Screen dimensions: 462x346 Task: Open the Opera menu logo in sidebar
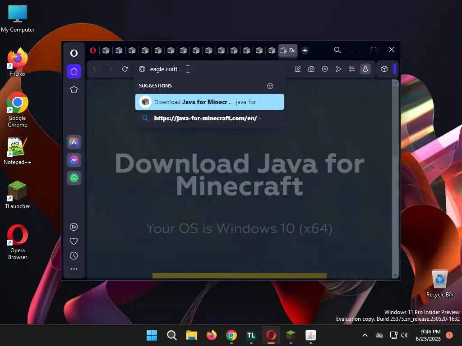(74, 53)
